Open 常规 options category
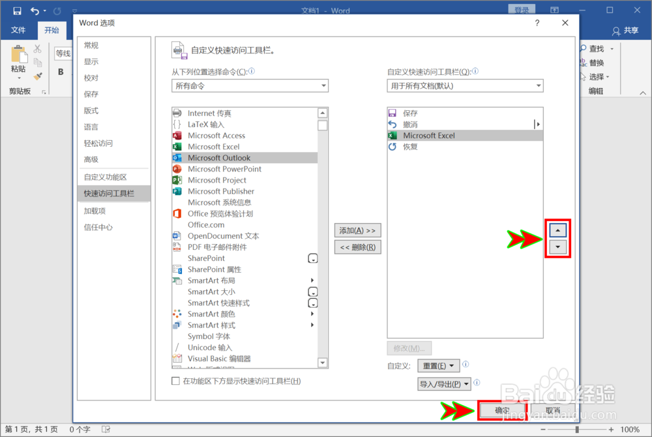The width and height of the screenshot is (652, 437). pyautogui.click(x=114, y=45)
